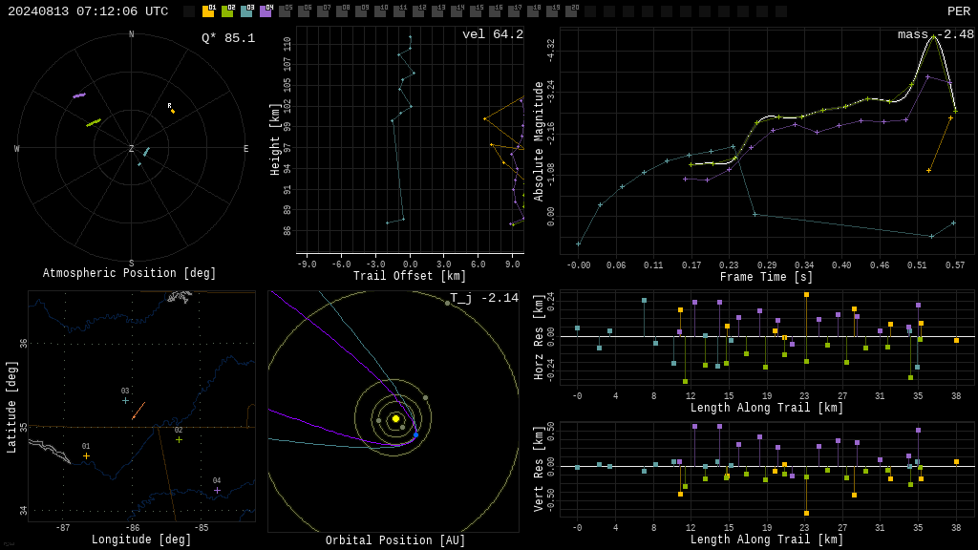Click station 04 cross on the map
The height and width of the screenshot is (550, 978).
pyautogui.click(x=217, y=490)
